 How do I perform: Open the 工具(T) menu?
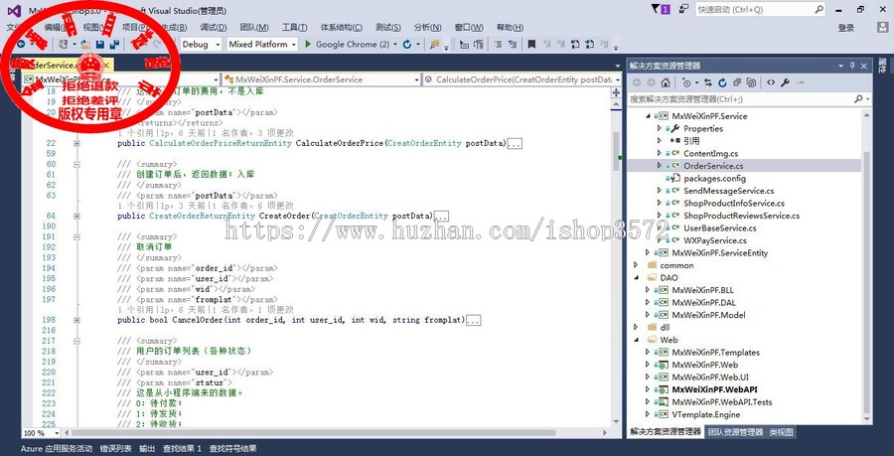295,28
